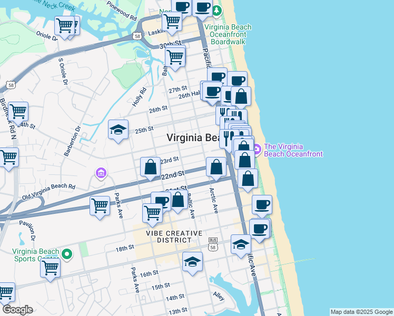This screenshot has width=394, height=316.
Task: Click the shopping bag marker beside Arctic Ave
Action: (216, 169)
